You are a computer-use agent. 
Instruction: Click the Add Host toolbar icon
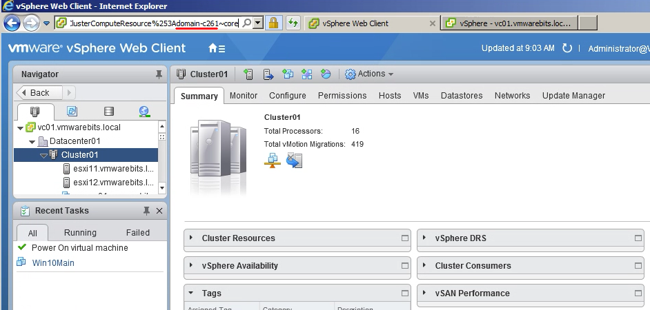(x=248, y=74)
